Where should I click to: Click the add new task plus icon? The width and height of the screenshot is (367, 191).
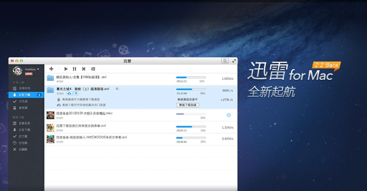point(51,69)
